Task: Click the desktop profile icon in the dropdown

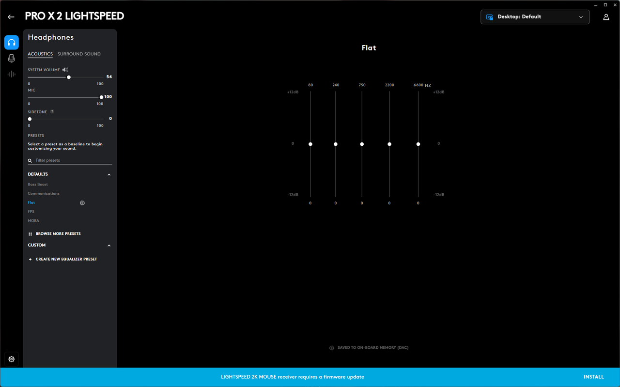Action: [490, 17]
